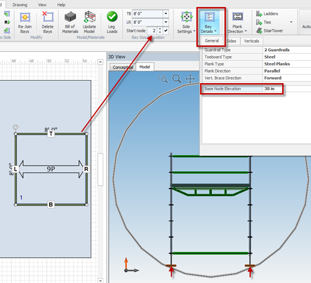Select the Model 3D view tab
The image size is (311, 283).
coord(145,67)
